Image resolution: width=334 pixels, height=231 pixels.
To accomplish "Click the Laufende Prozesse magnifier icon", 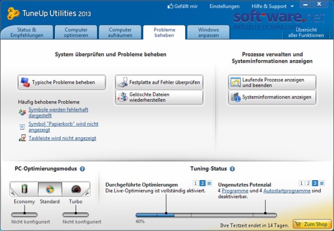I will [x=236, y=82].
